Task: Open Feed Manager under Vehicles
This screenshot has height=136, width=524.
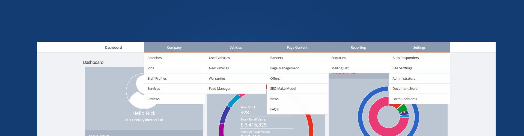Action: [x=236, y=89]
